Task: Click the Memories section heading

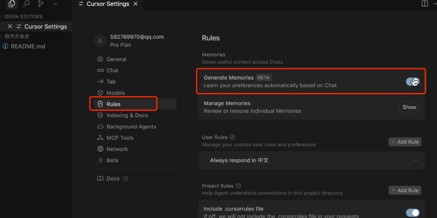Action: pyautogui.click(x=214, y=55)
